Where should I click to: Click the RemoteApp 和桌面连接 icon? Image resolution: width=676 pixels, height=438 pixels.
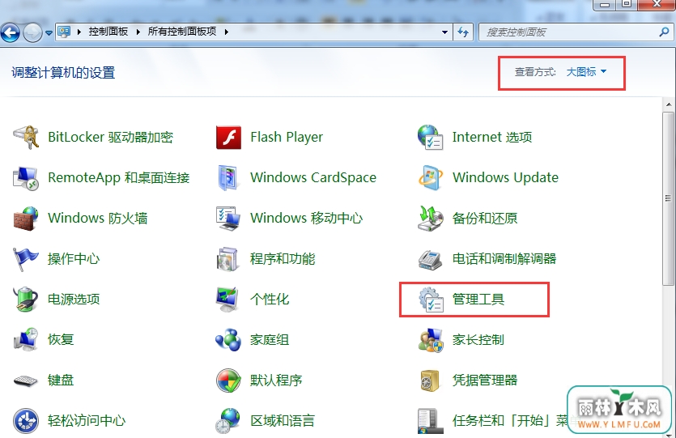click(26, 177)
